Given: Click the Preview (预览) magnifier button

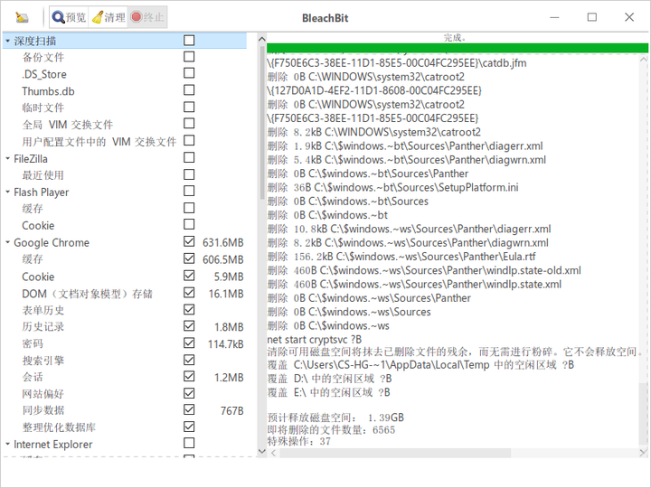Looking at the screenshot, I should coord(69,17).
